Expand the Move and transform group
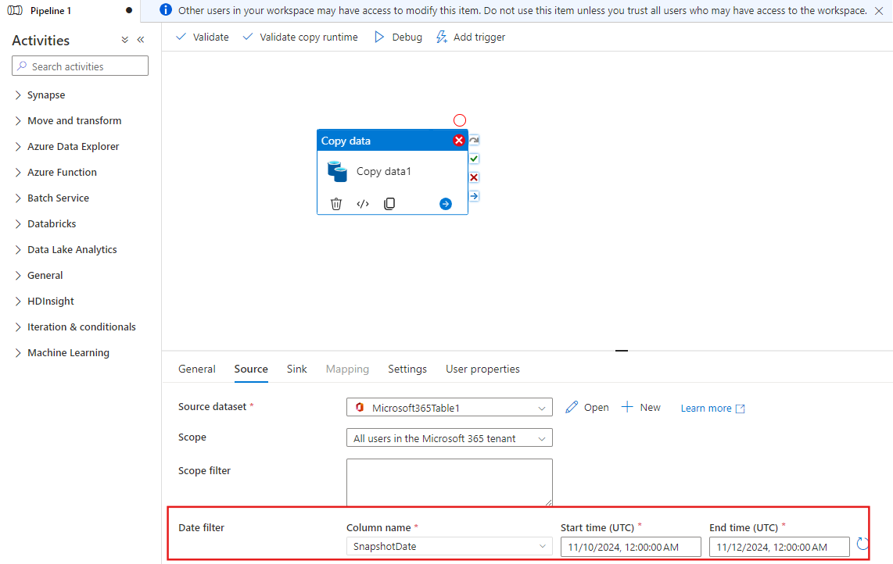The image size is (893, 564). [x=68, y=120]
